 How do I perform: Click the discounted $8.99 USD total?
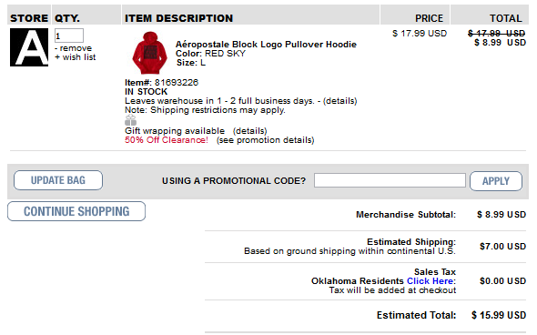[500, 43]
